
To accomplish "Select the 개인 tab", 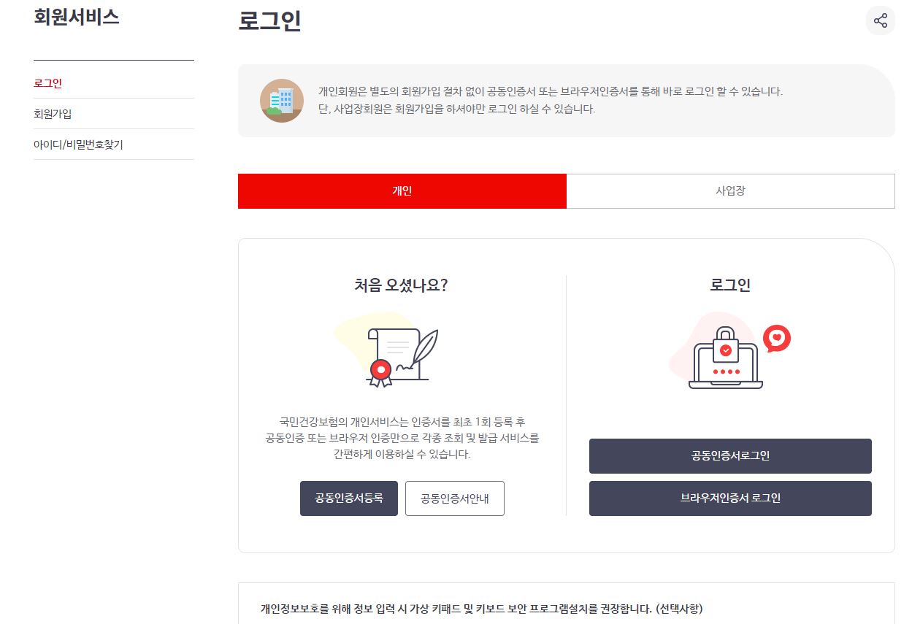I will pos(402,191).
